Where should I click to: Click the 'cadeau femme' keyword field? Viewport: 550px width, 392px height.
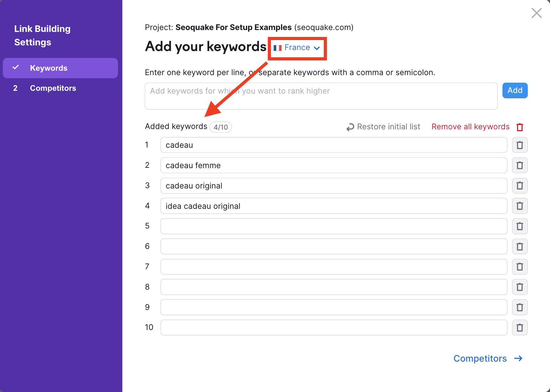click(334, 165)
